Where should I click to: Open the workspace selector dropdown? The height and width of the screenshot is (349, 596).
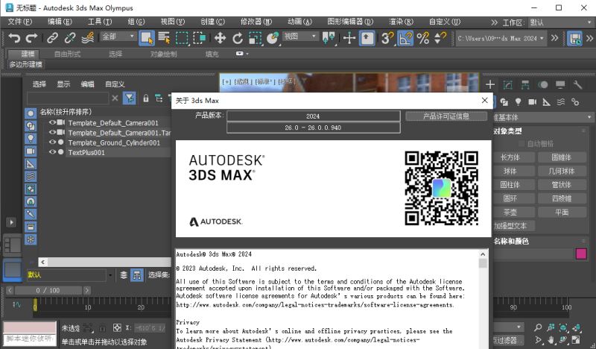561,23
